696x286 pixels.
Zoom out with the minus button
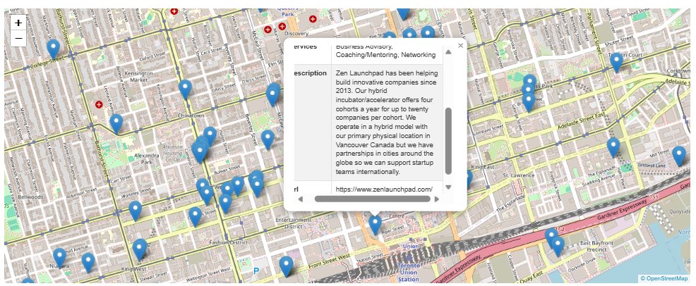point(18,39)
